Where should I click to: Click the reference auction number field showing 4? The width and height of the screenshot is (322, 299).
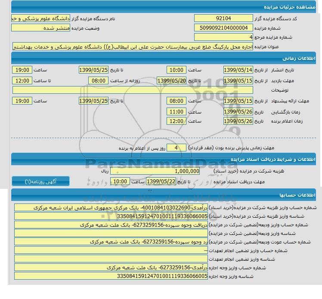click(223, 37)
